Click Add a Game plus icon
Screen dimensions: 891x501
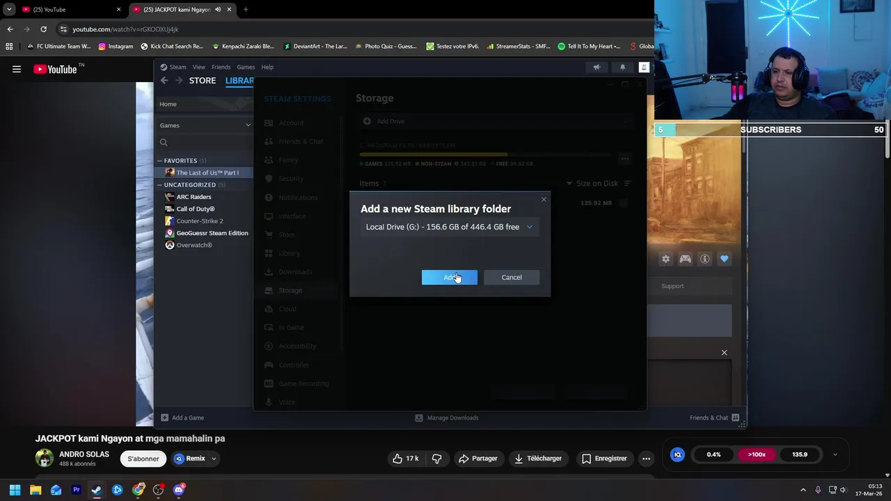[x=164, y=417]
